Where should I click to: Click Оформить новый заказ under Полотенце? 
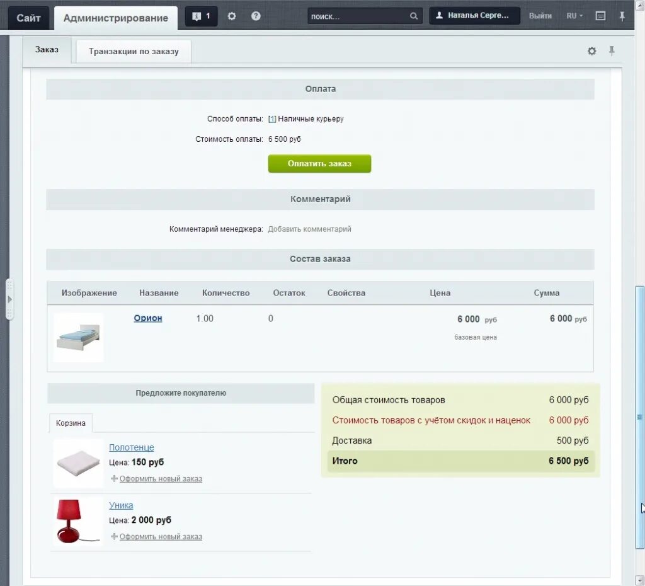[161, 479]
